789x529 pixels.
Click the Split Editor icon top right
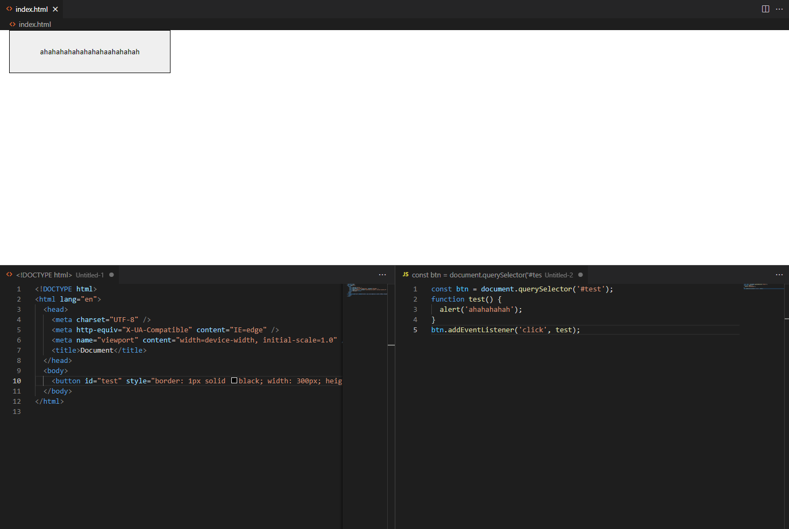(765, 9)
